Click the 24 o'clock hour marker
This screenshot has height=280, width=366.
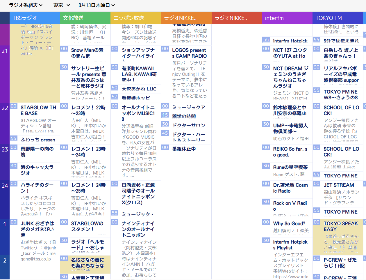(x=5, y=185)
